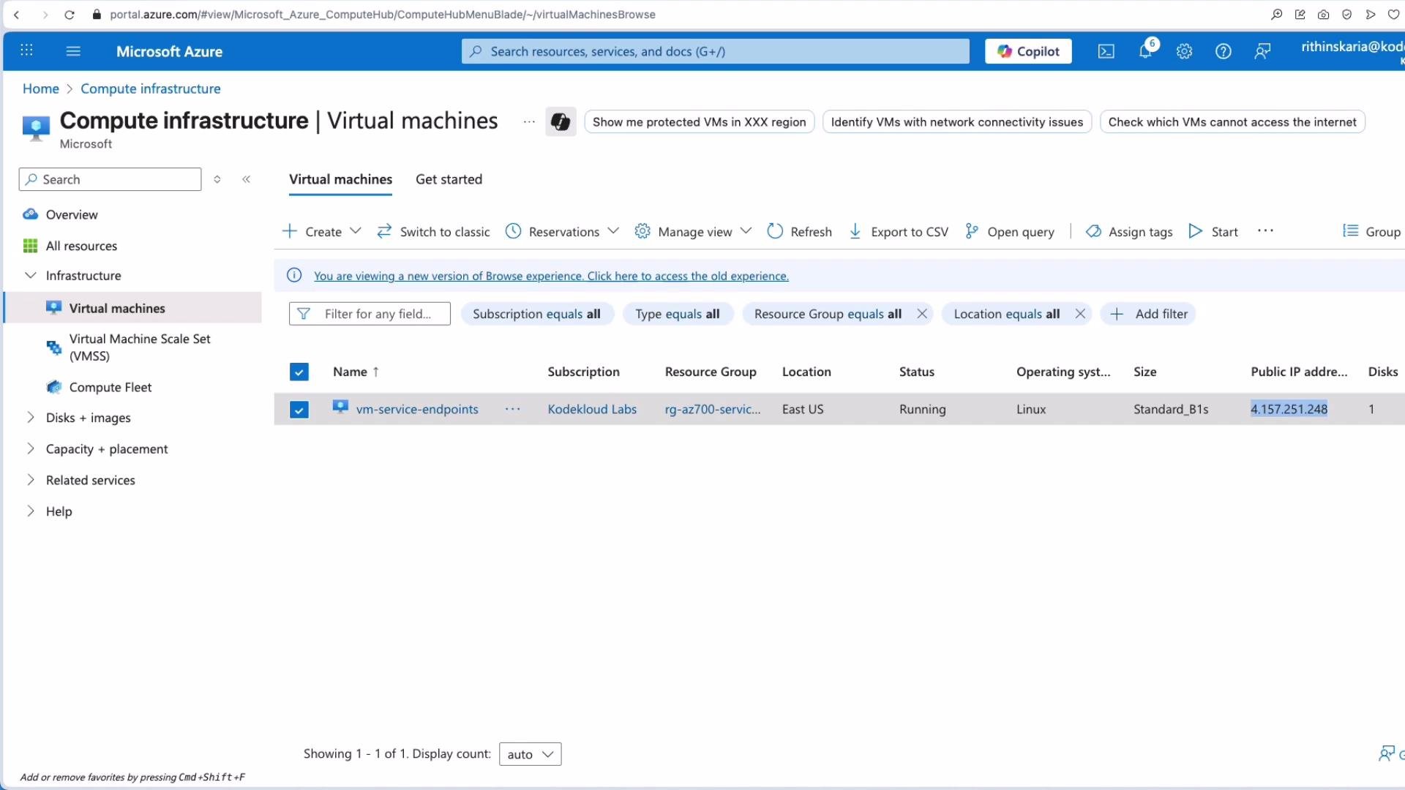Open the help question mark icon
Screen dimensions: 1405x790
tap(1223, 51)
